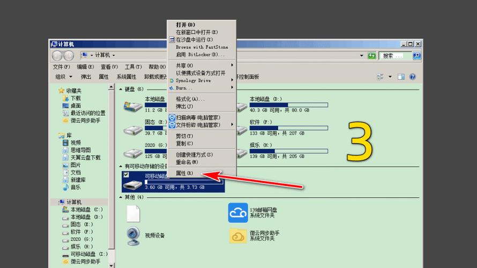Toggle the preview pane icon
Image resolution: width=477 pixels, height=268 pixels.
tap(401, 77)
